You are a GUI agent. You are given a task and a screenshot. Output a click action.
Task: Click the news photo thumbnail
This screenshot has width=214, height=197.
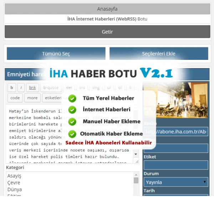(x=175, y=100)
